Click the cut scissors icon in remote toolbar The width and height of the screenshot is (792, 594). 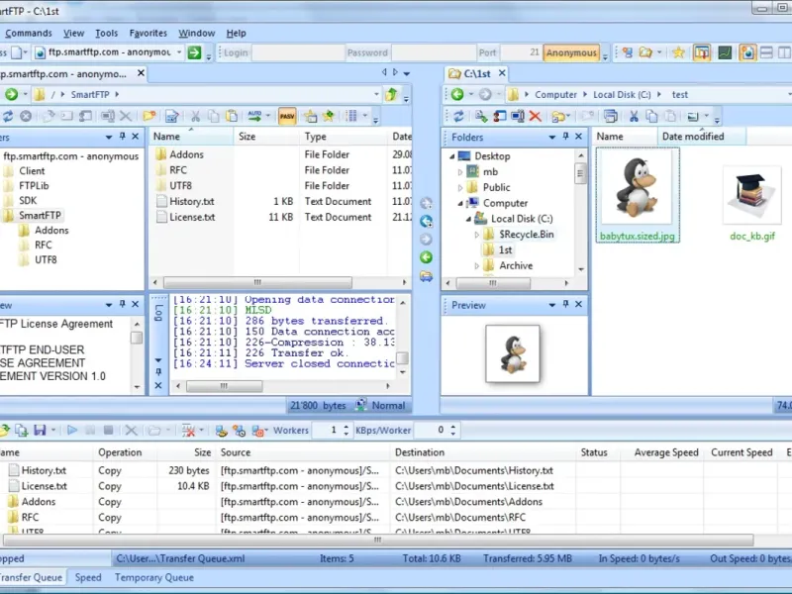(x=195, y=116)
